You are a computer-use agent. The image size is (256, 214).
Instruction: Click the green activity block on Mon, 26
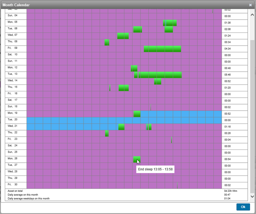point(137,160)
